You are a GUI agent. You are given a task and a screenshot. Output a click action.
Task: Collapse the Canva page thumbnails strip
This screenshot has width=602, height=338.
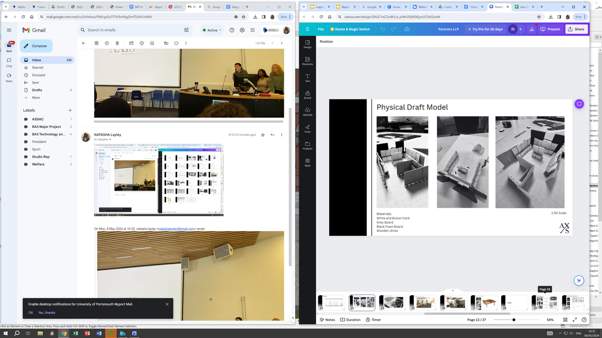tap(453, 291)
